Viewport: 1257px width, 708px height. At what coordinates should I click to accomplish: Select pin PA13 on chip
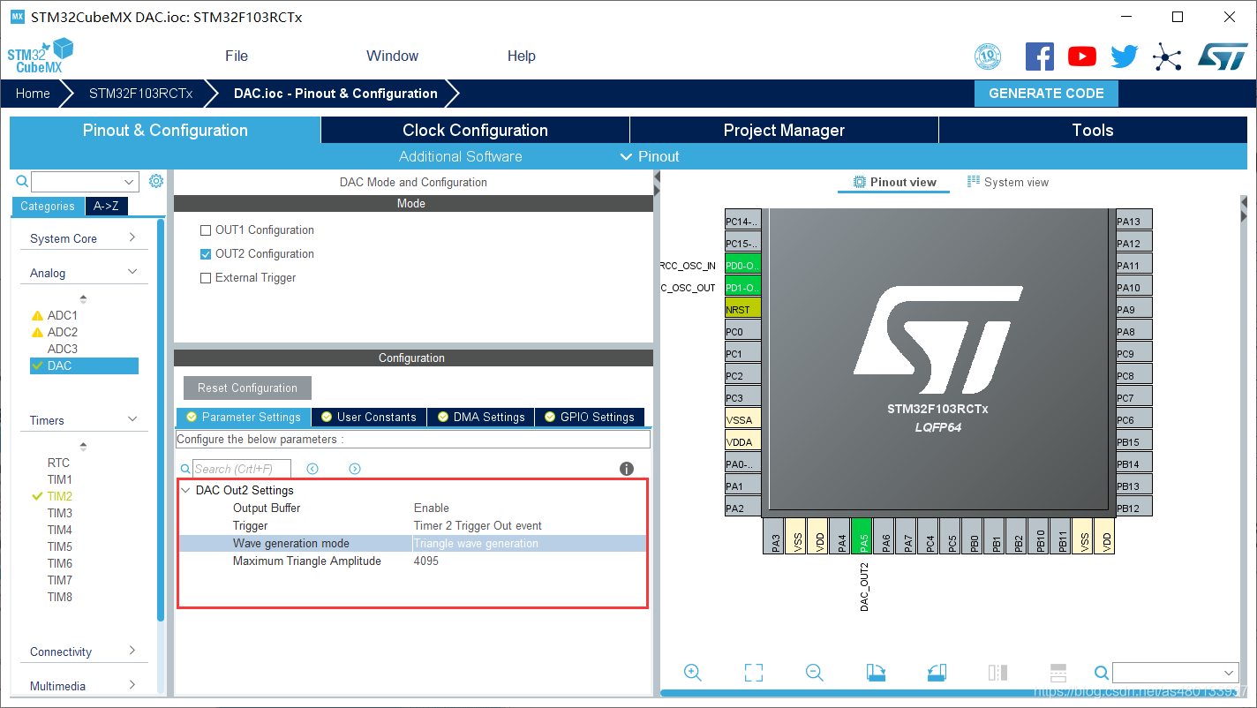point(1134,221)
